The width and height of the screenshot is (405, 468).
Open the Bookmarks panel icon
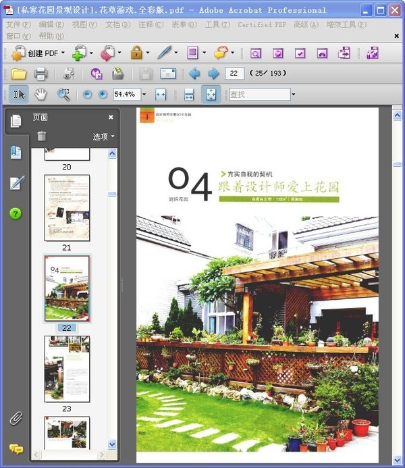16,153
